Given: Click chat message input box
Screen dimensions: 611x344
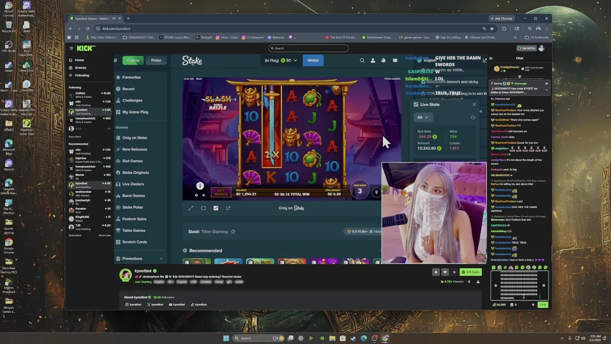Looking at the screenshot, I should click(519, 286).
